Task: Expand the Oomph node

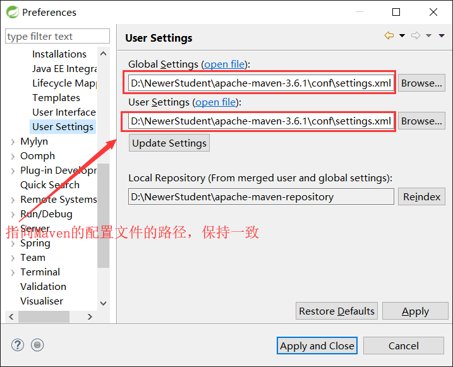Action: click(x=13, y=156)
